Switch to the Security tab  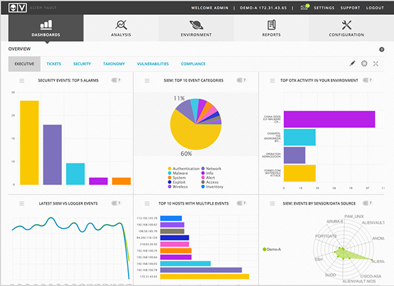pos(82,64)
